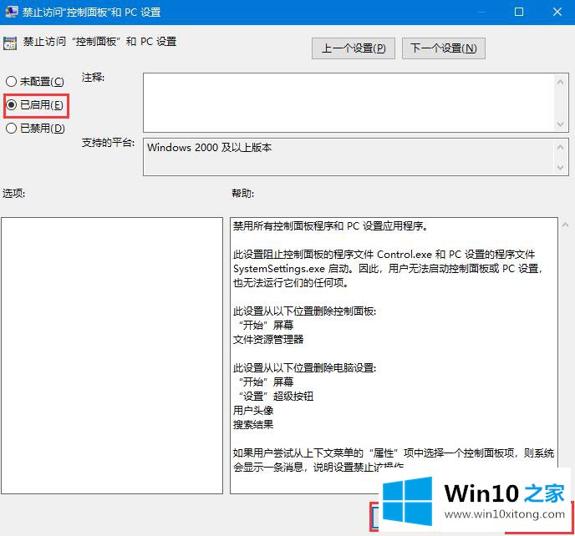Click the policy window title bar icon
The width and height of the screenshot is (575, 536).
pyautogui.click(x=11, y=13)
